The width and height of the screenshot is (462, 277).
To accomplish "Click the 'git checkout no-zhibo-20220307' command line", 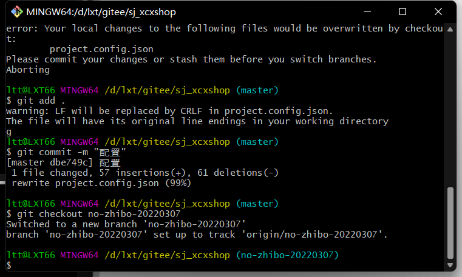I will [93, 214].
